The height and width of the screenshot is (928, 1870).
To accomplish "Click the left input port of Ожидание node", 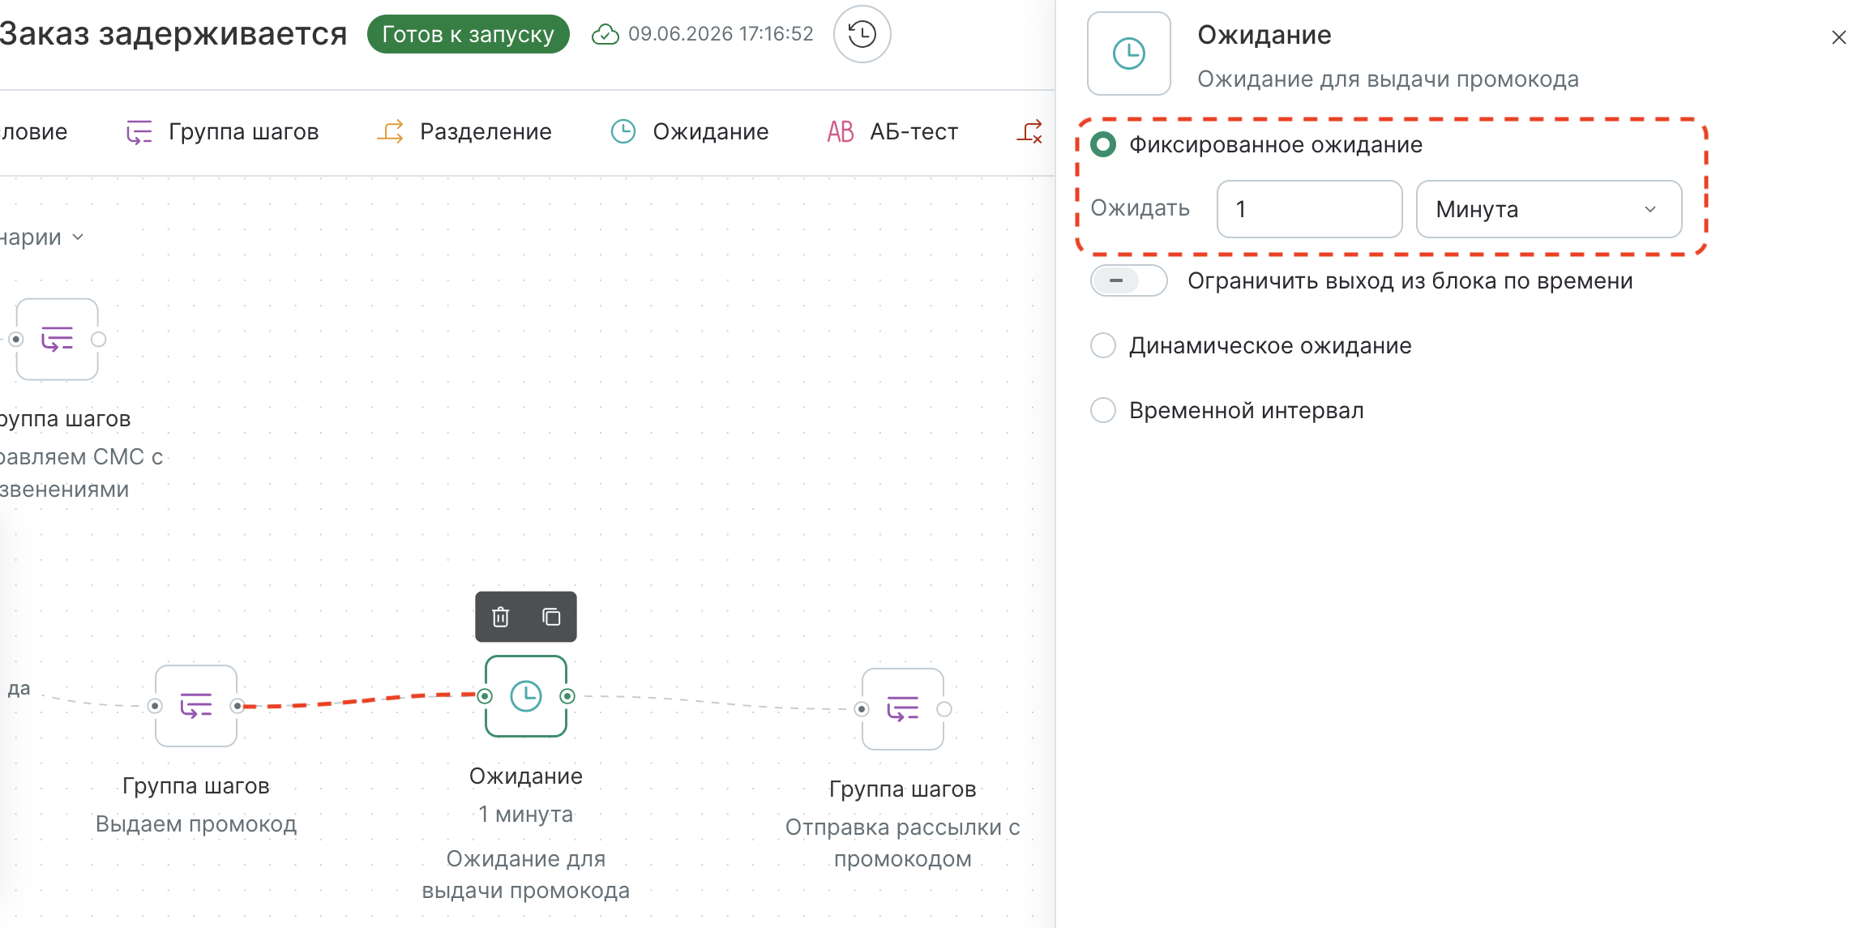I will tap(485, 696).
